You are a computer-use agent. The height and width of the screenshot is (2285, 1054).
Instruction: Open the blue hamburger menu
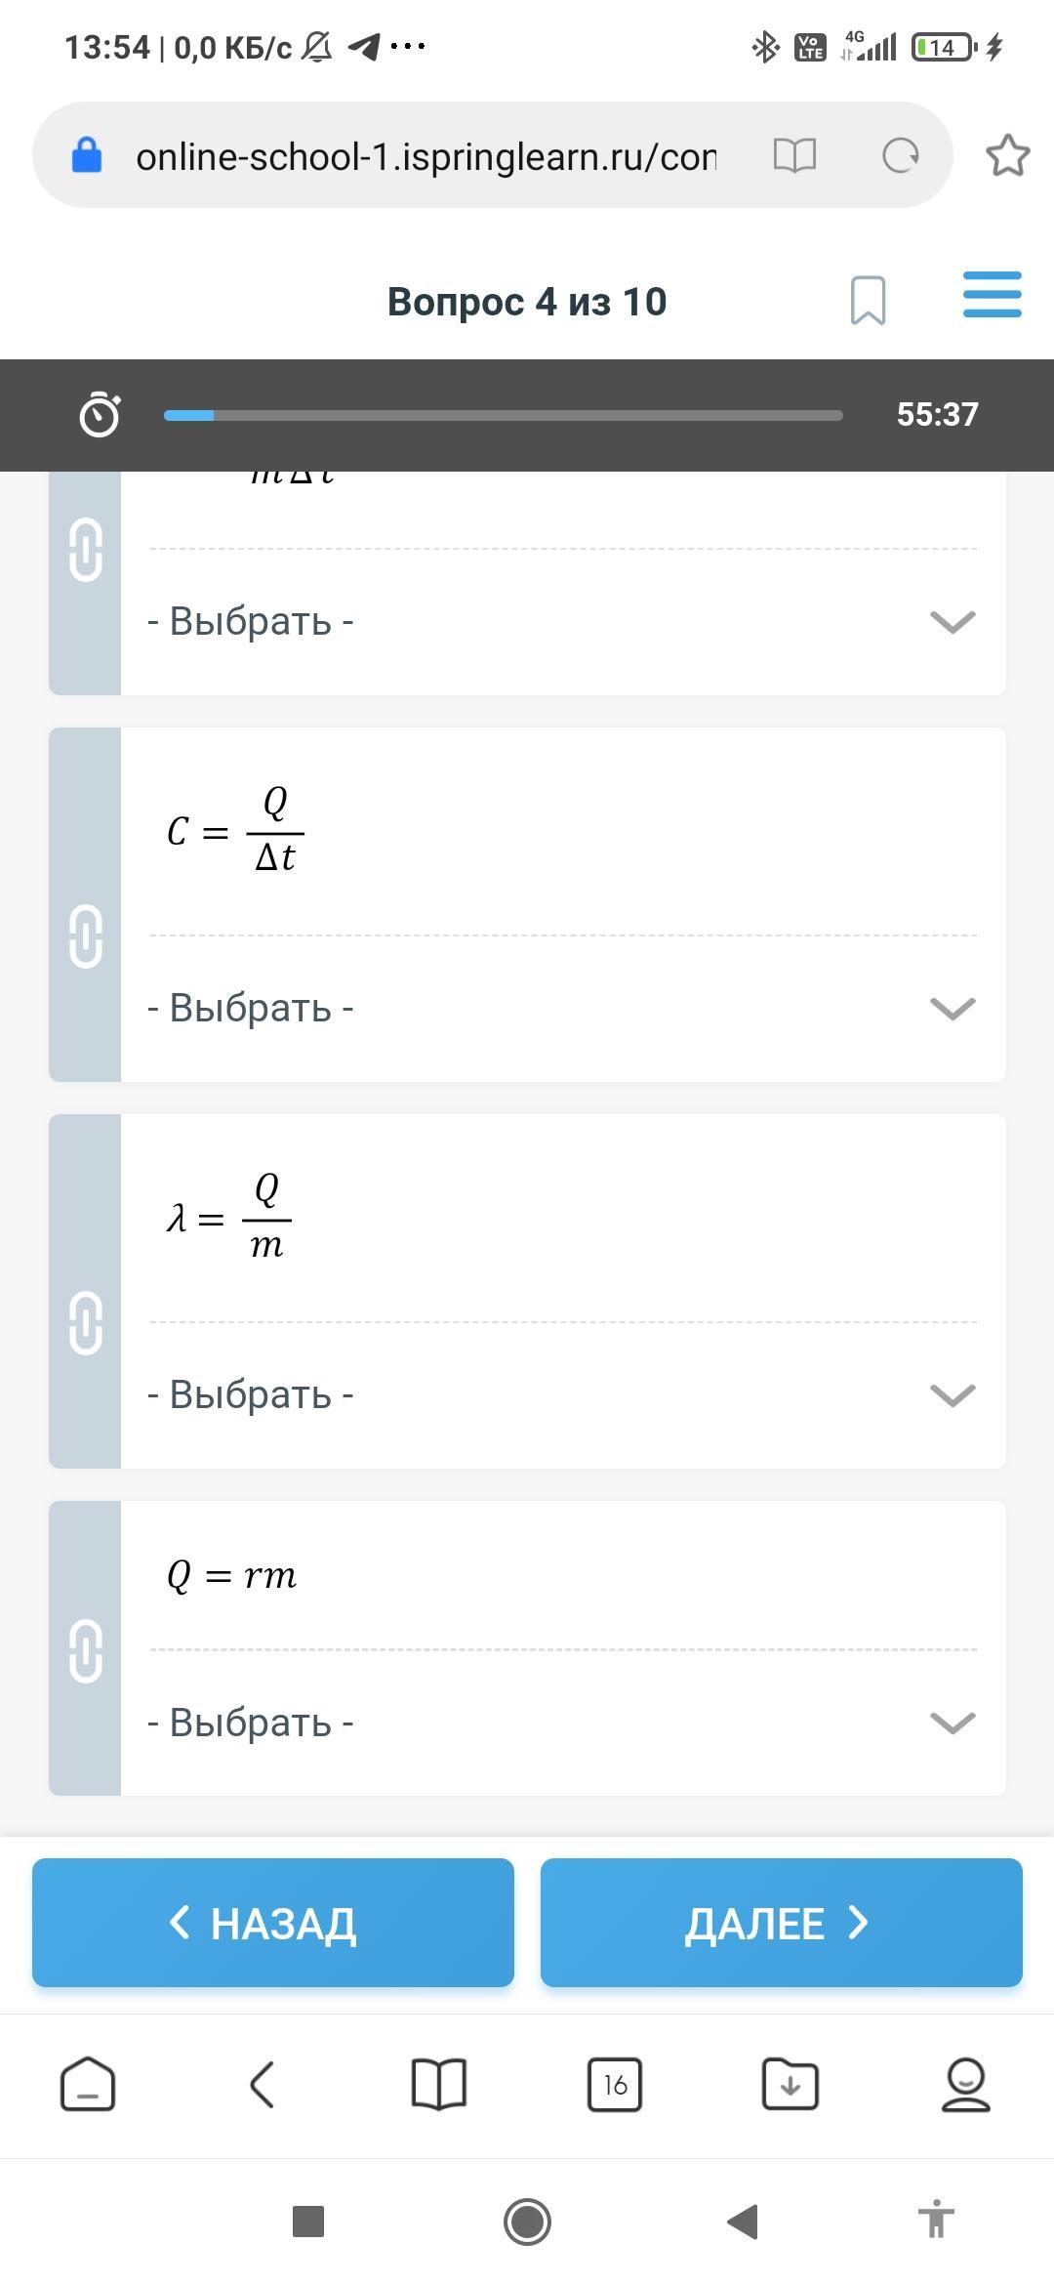pyautogui.click(x=992, y=295)
